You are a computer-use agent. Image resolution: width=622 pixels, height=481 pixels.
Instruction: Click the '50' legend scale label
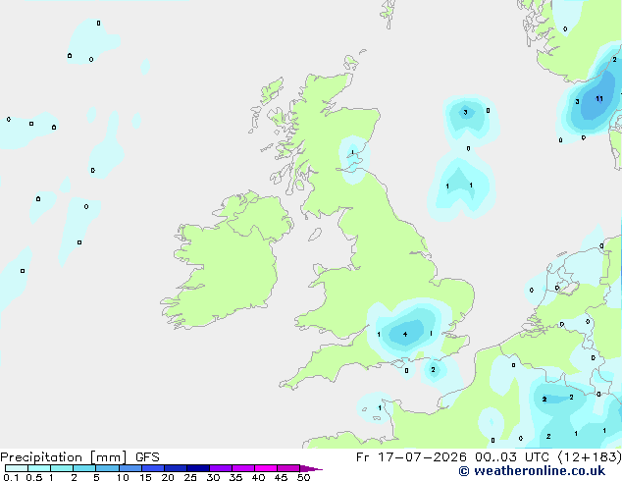tap(304, 477)
